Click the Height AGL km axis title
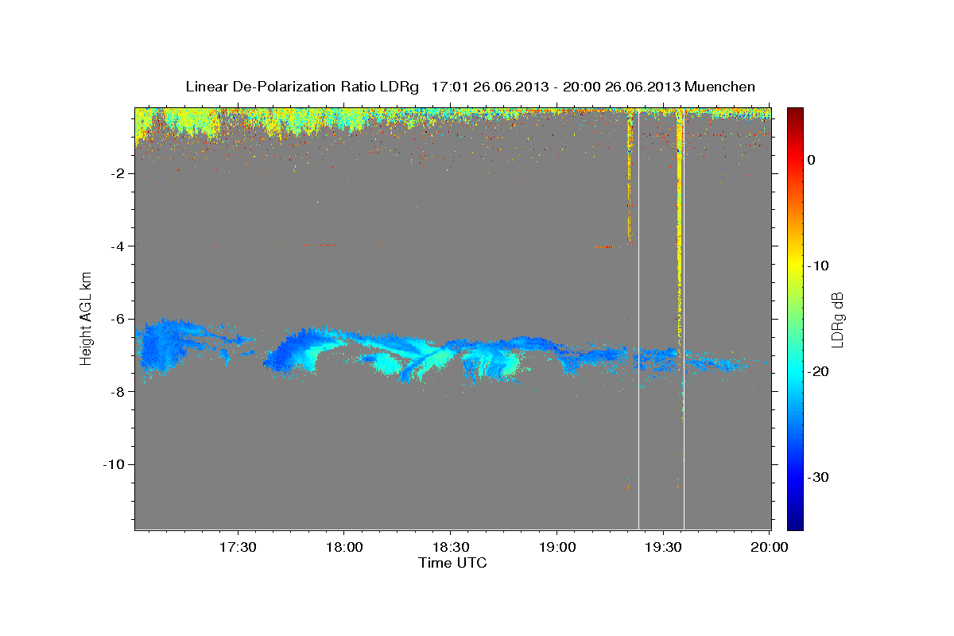 coord(86,318)
